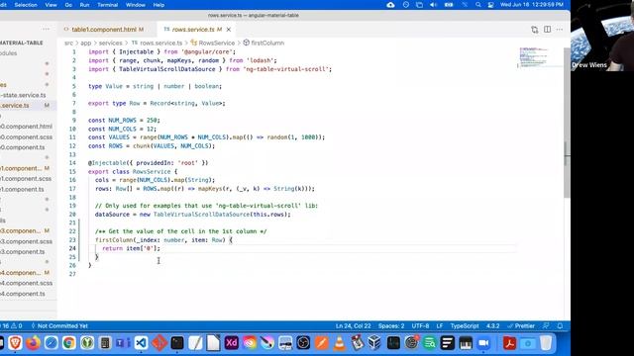This screenshot has width=634, height=356.
Task: Launch Google Chrome from the Dock
Action: click(69, 343)
